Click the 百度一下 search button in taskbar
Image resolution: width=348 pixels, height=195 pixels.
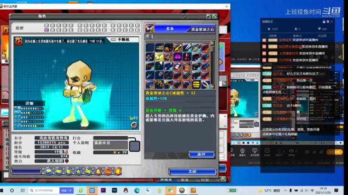(x=67, y=190)
